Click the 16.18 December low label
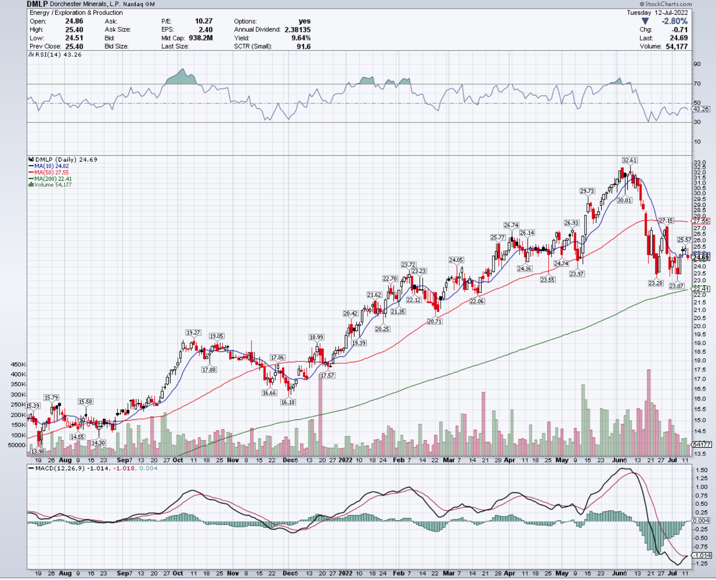The height and width of the screenshot is (580, 716). coord(288,402)
